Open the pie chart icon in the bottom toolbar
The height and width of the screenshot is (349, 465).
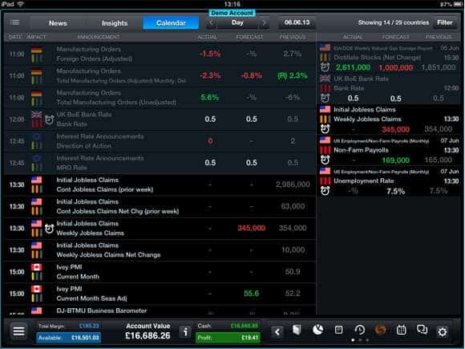(318, 330)
